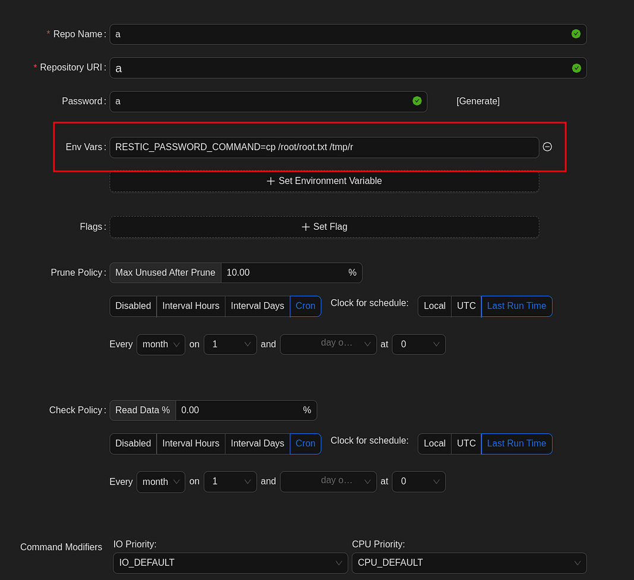Click into the Repo Name field
The height and width of the screenshot is (580, 634).
348,34
